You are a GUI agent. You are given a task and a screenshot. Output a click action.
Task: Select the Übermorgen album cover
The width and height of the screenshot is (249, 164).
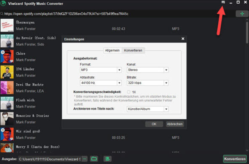[x=7, y=25]
